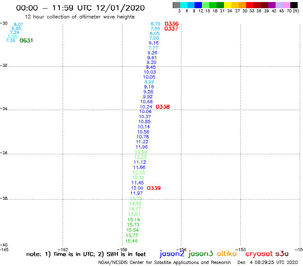Image resolution: width=303 pixels, height=266 pixels.
Task: Click the longitude axis label '-153'
Action: pyautogui.click(x=241, y=250)
